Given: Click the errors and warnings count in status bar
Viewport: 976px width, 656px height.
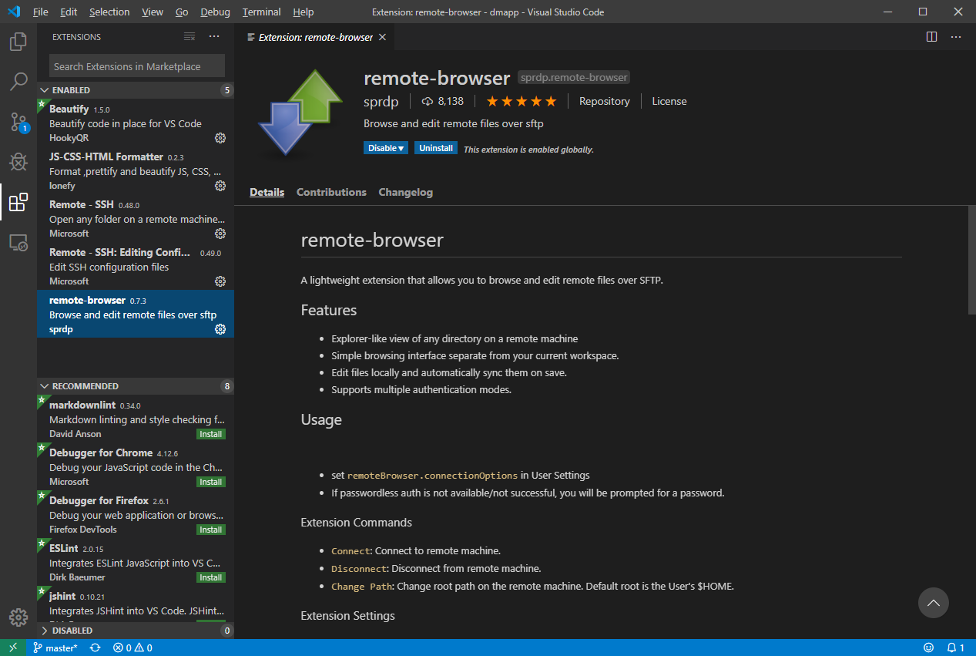Looking at the screenshot, I should pos(132,648).
